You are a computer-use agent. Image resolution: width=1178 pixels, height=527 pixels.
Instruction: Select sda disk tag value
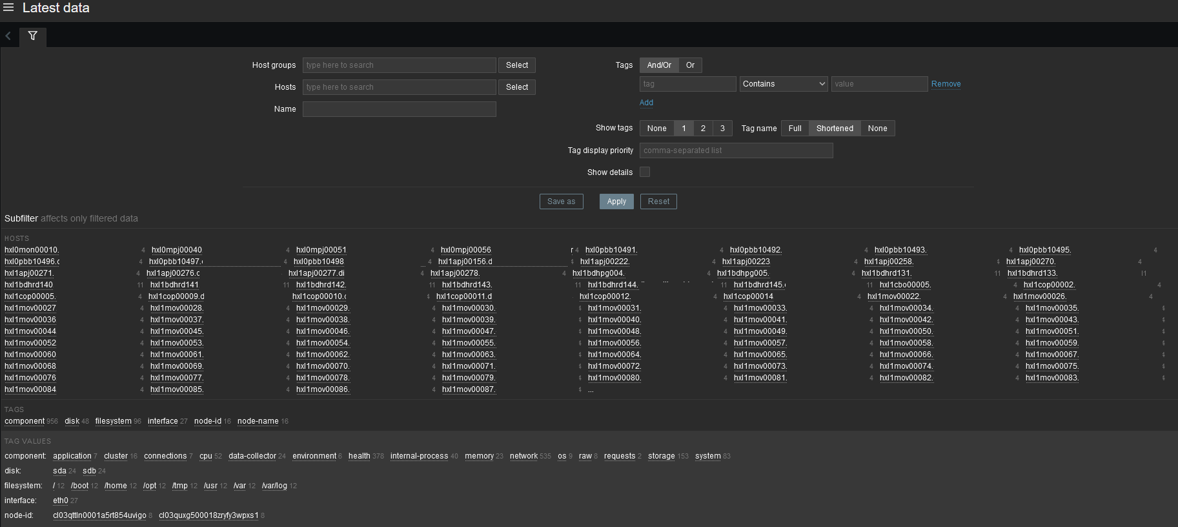[59, 471]
